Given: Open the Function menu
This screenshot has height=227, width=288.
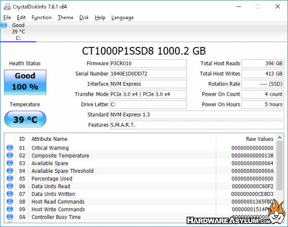Looking at the screenshot, I should coord(41,18).
